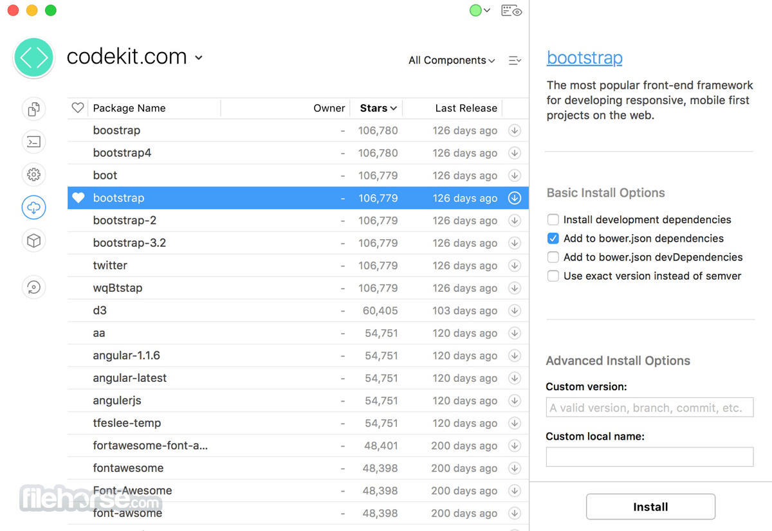Enable Use exact version instead of semver

tap(553, 276)
